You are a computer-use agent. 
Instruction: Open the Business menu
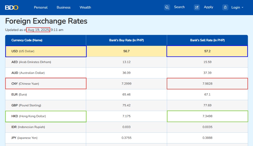point(64,7)
